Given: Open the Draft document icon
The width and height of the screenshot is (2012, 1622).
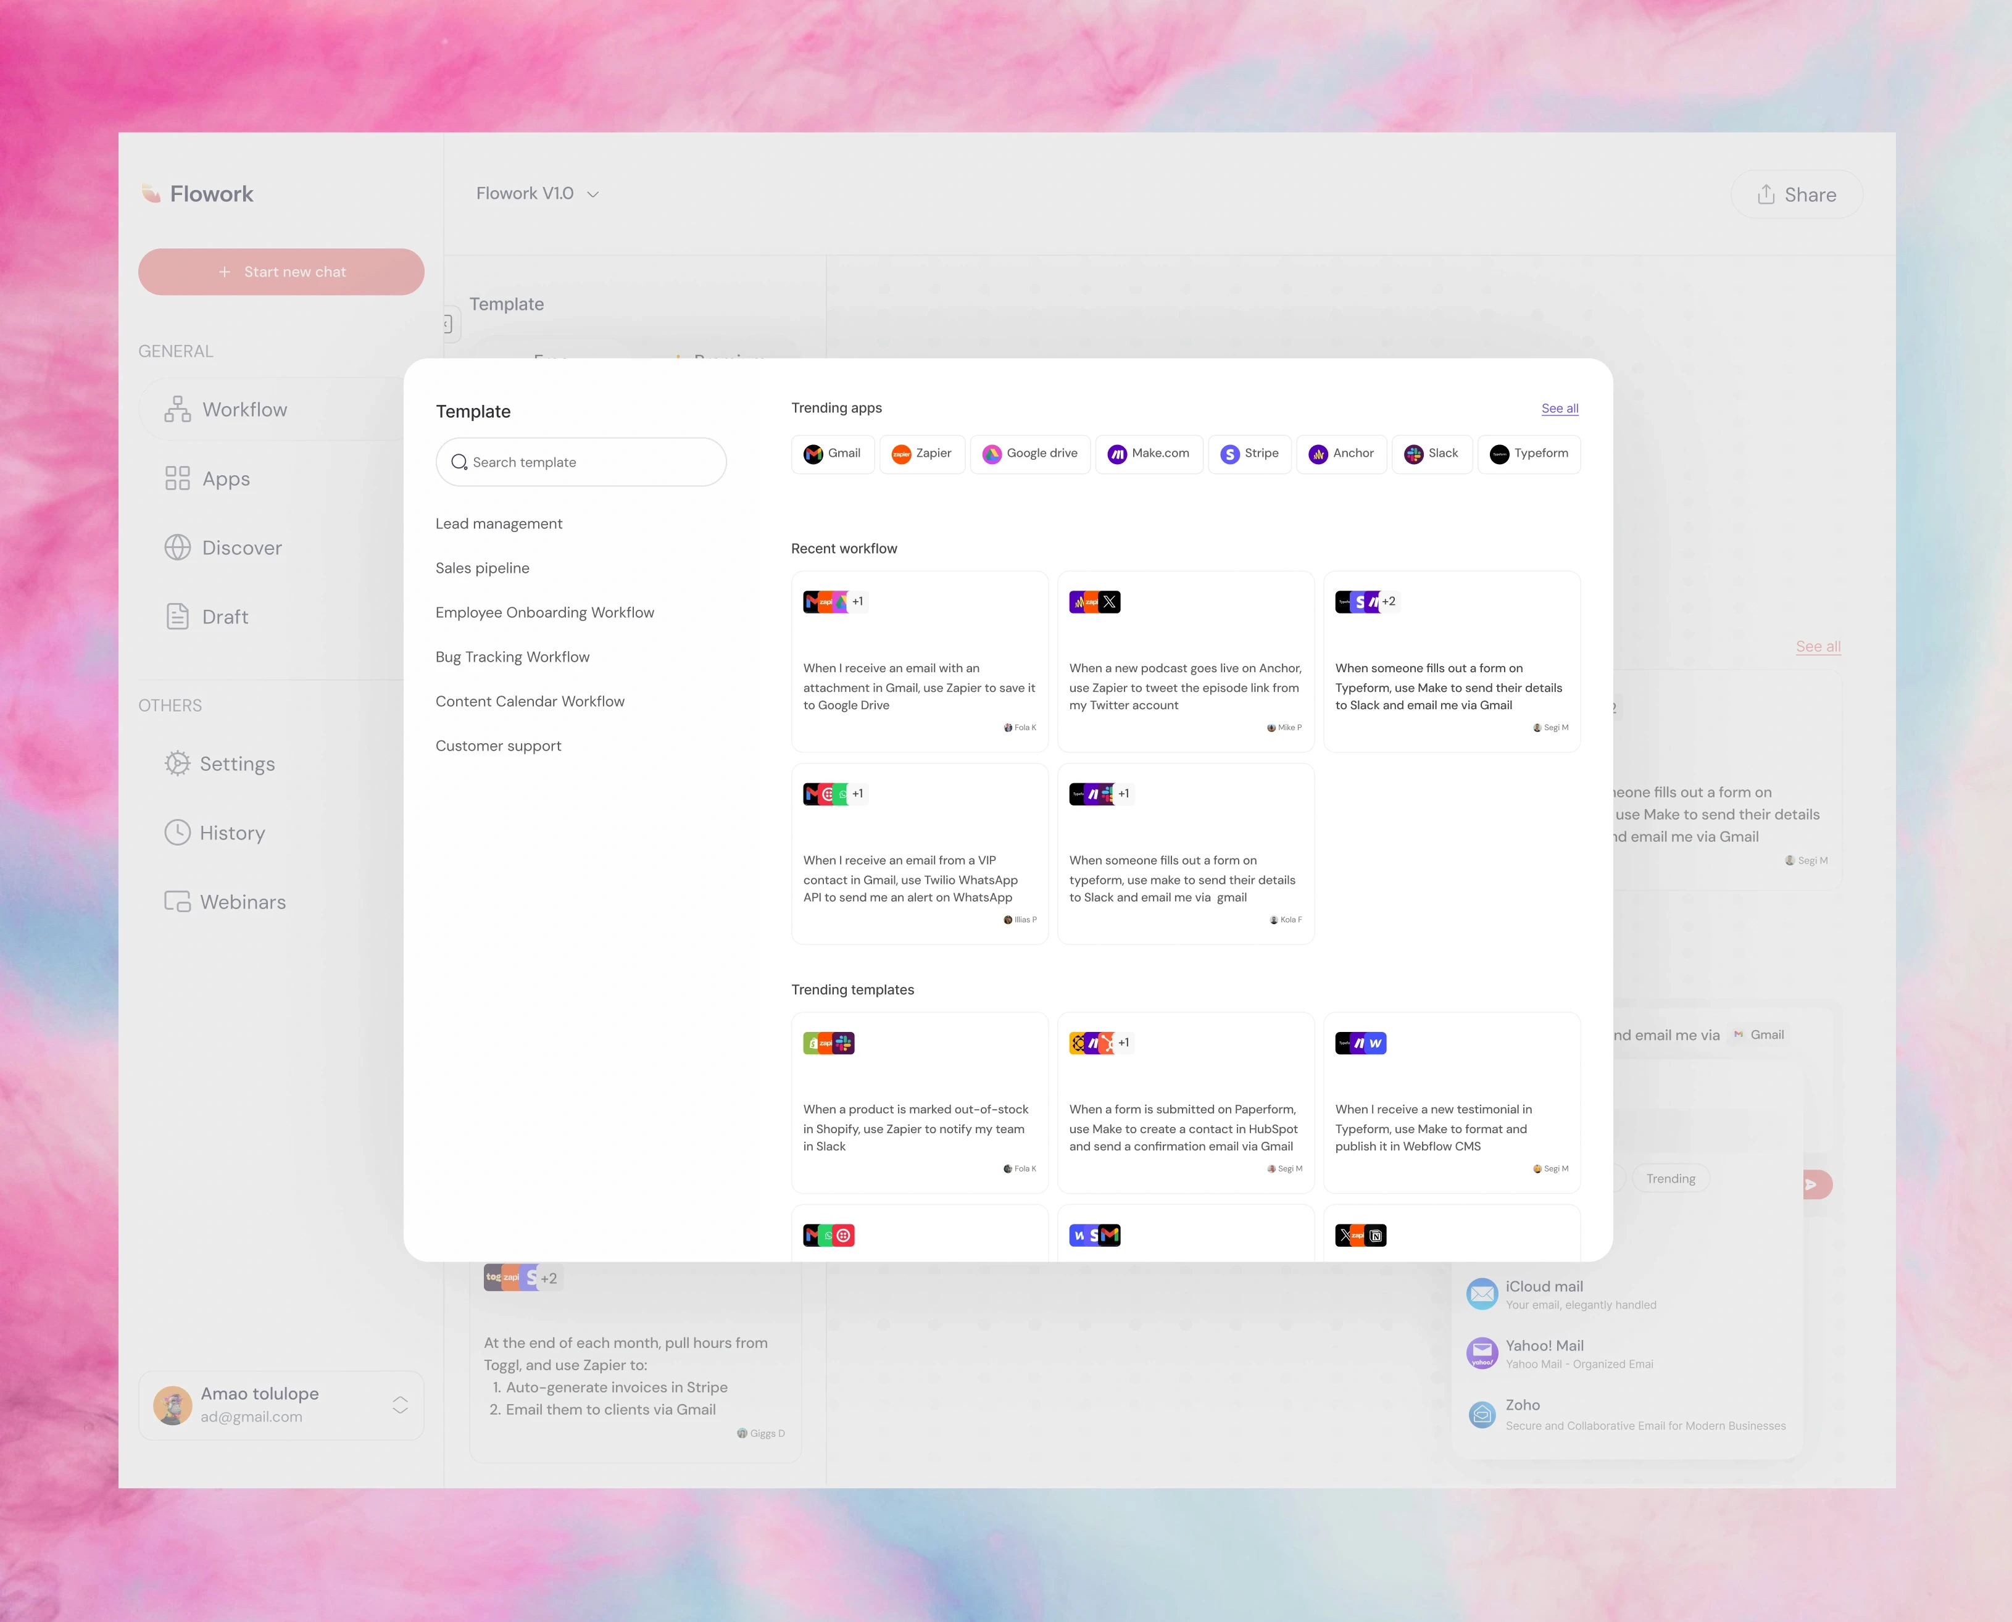Looking at the screenshot, I should [177, 617].
